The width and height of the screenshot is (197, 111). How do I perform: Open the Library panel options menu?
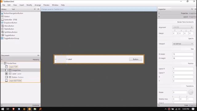[x=38, y=9]
